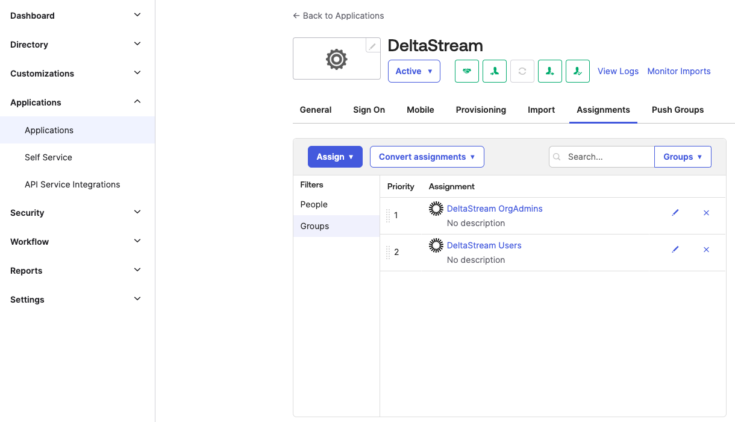Click the green handshake icon button
Image resolution: width=735 pixels, height=422 pixels.
(x=466, y=71)
